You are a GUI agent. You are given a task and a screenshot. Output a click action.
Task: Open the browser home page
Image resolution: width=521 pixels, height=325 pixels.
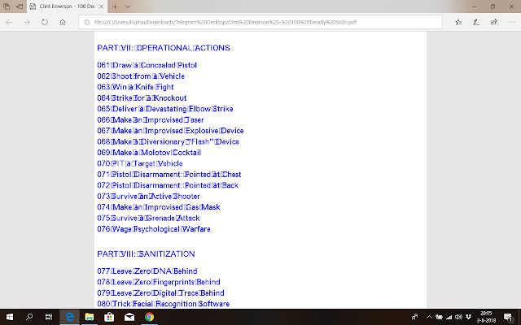[x=63, y=22]
